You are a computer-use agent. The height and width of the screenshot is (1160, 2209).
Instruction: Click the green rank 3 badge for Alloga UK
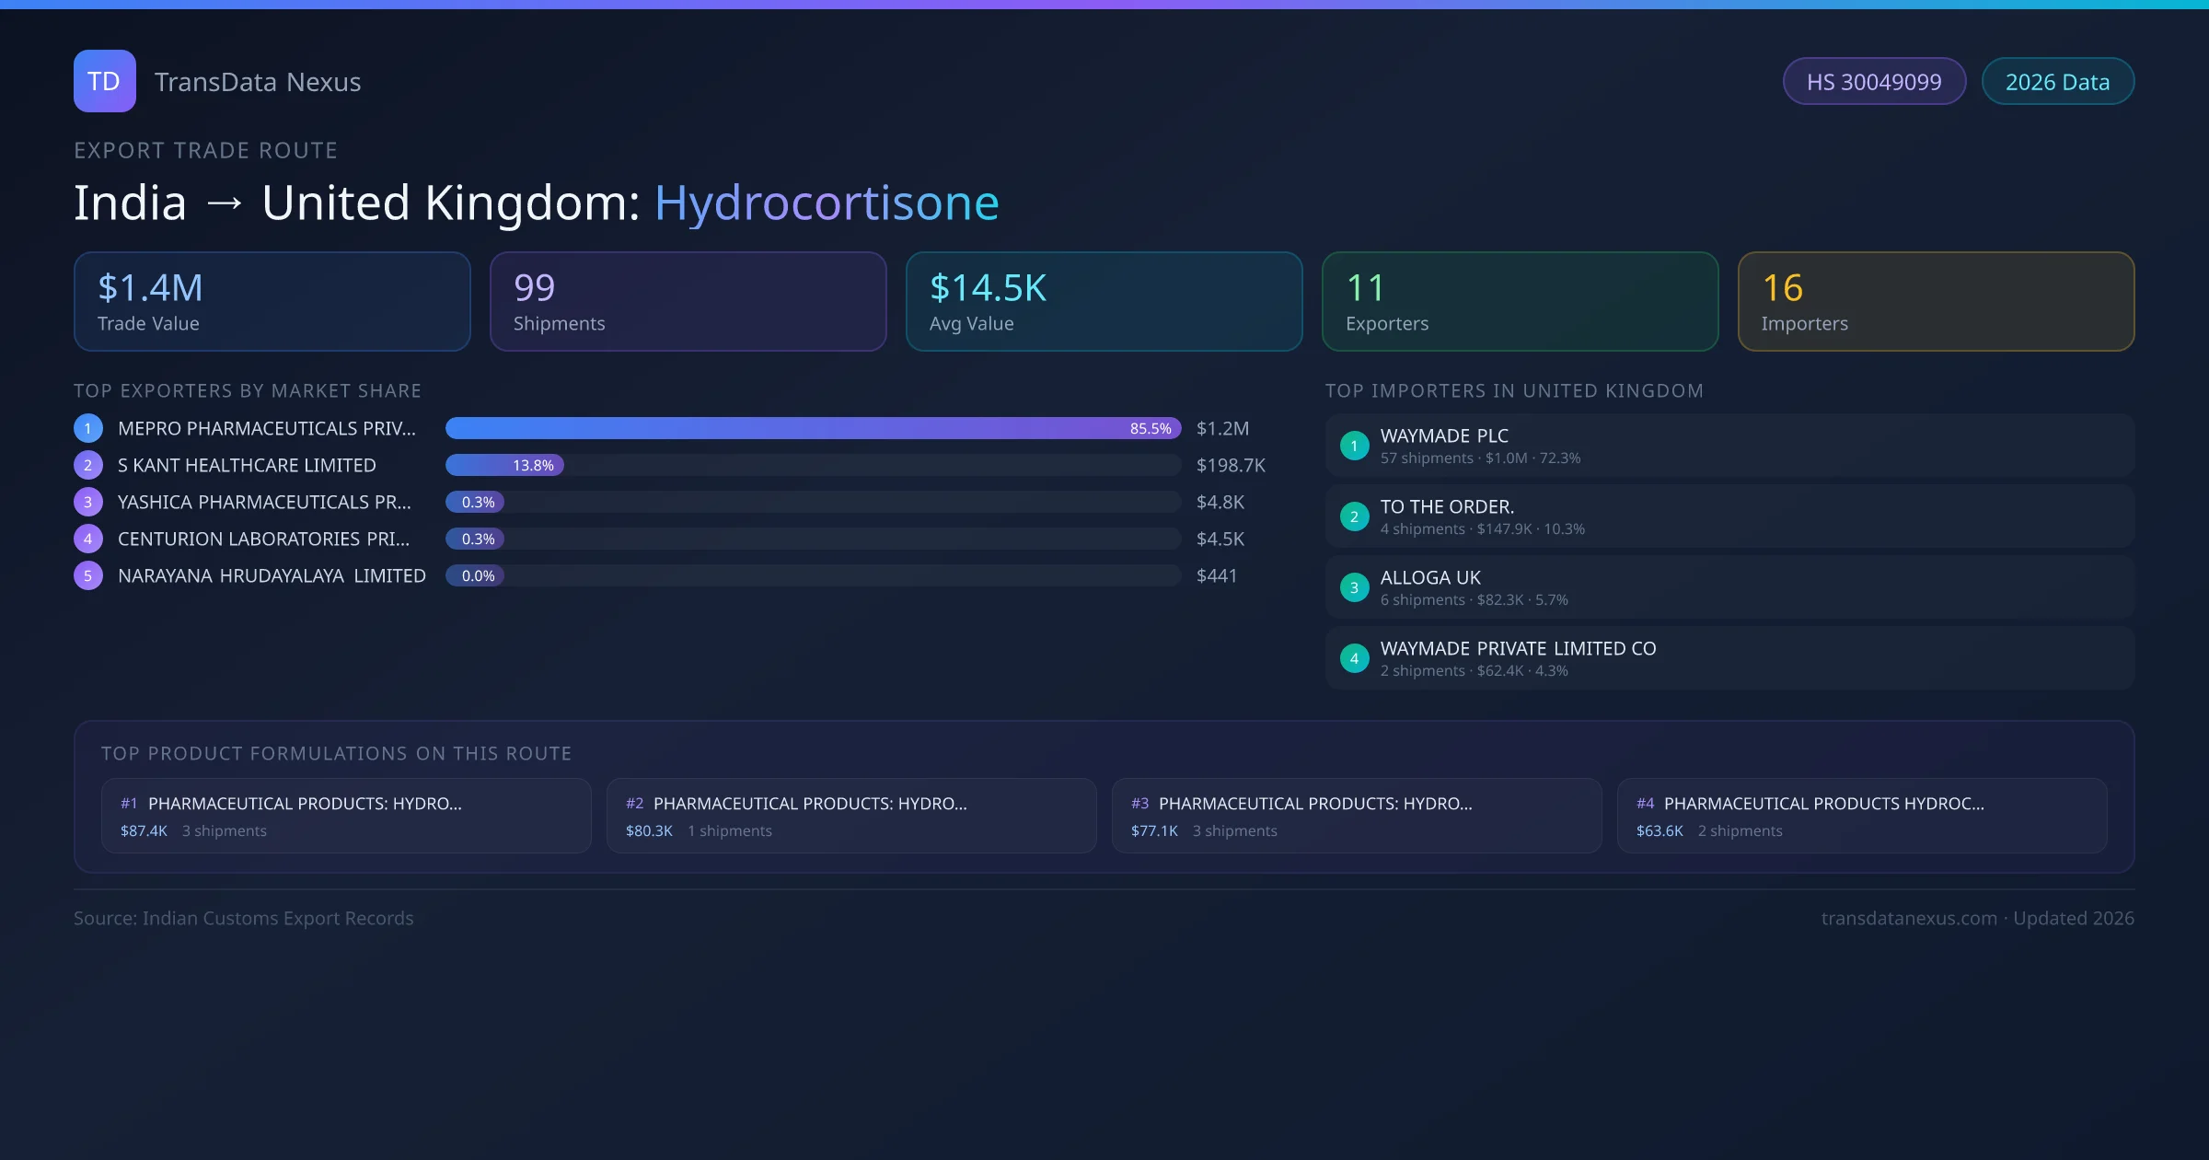(1354, 587)
